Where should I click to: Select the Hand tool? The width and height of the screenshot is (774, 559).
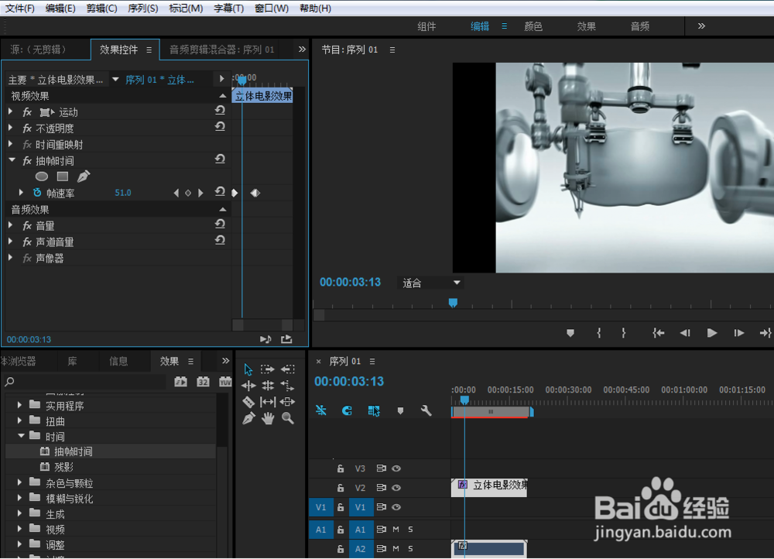[x=268, y=419]
